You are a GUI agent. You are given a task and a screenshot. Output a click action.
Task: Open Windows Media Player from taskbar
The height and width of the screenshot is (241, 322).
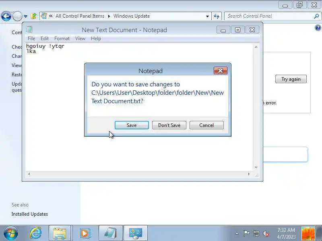[85, 233]
